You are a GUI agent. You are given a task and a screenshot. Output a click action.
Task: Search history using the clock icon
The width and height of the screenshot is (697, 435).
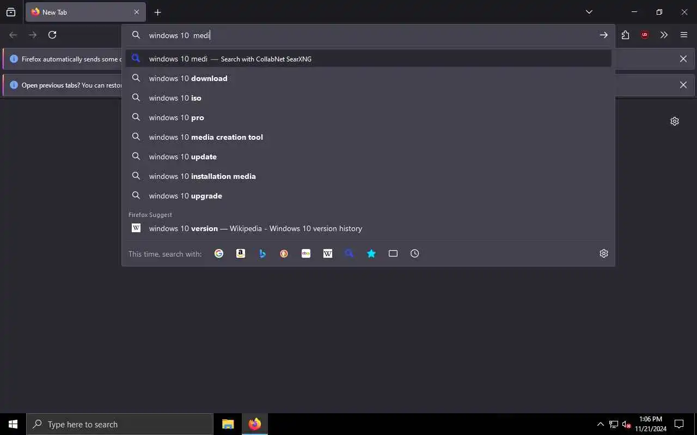tap(415, 253)
